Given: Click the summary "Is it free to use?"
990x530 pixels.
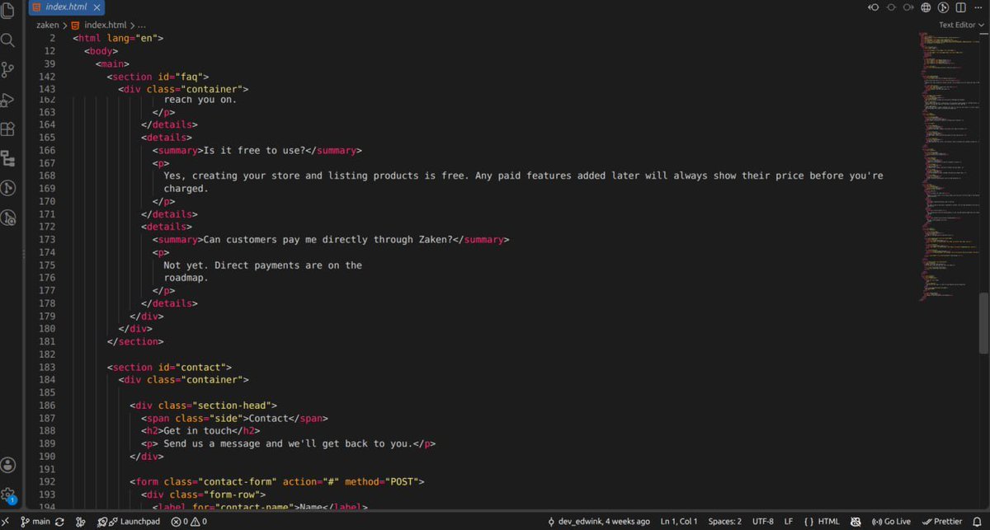Looking at the screenshot, I should [x=257, y=150].
